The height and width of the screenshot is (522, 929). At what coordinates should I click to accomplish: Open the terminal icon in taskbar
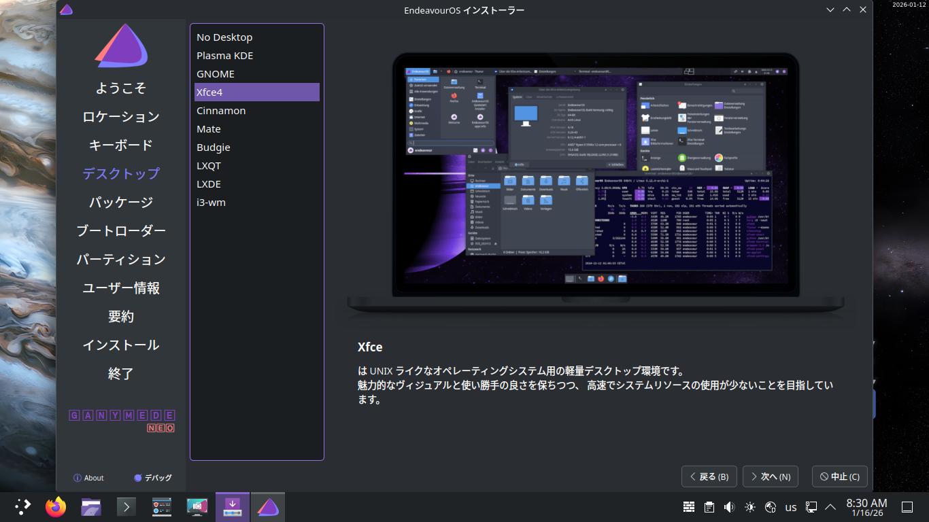tap(126, 507)
